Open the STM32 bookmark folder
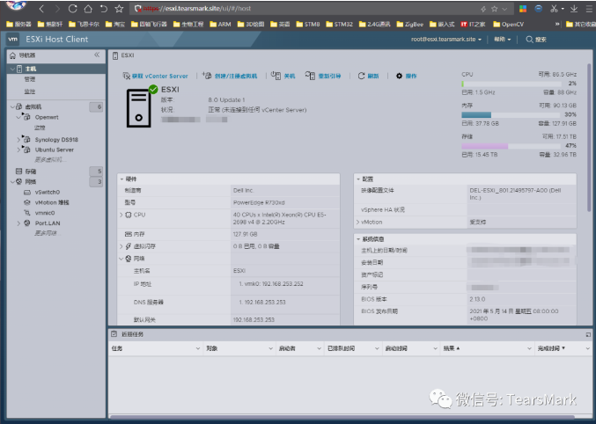 (339, 25)
